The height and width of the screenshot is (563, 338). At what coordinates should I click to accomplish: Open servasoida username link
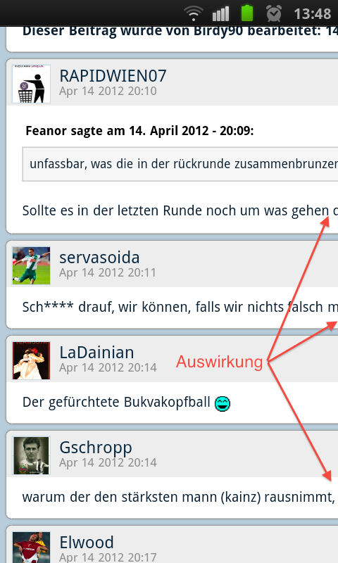pos(99,258)
